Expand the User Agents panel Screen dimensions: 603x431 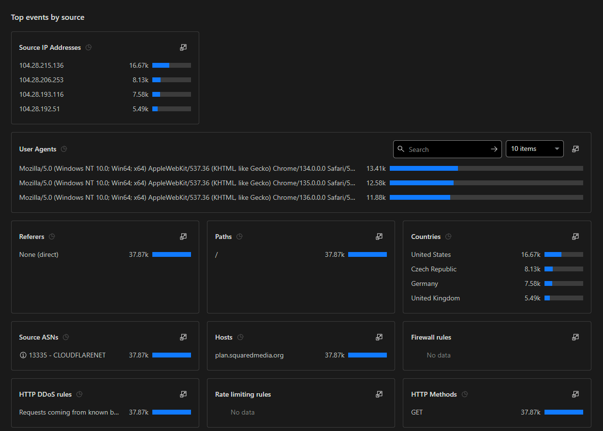click(575, 149)
